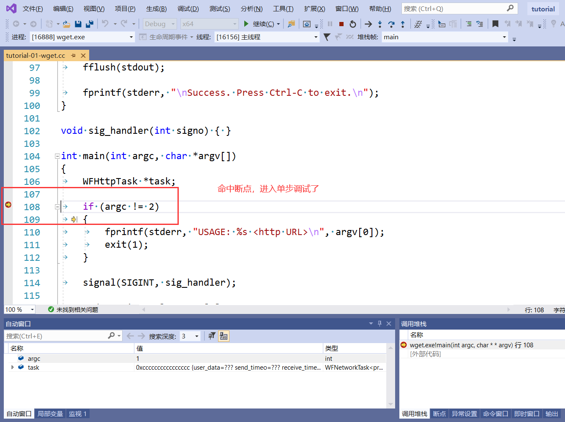Viewport: 565px width, 422px height.
Task: Click the diagnostics window toolbar icon
Action: tap(307, 24)
